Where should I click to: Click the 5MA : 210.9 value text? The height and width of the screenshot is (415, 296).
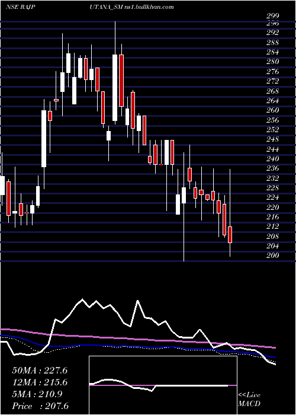[37, 394]
